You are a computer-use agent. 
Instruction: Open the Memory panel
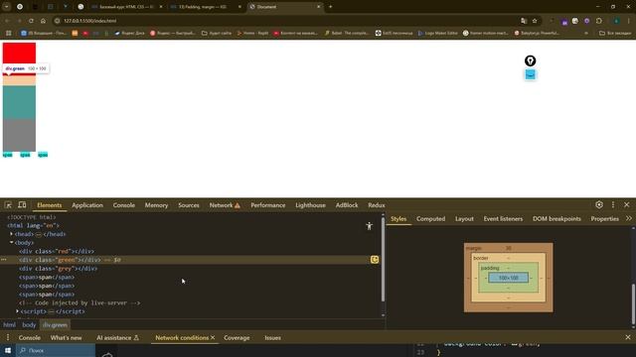(x=156, y=205)
